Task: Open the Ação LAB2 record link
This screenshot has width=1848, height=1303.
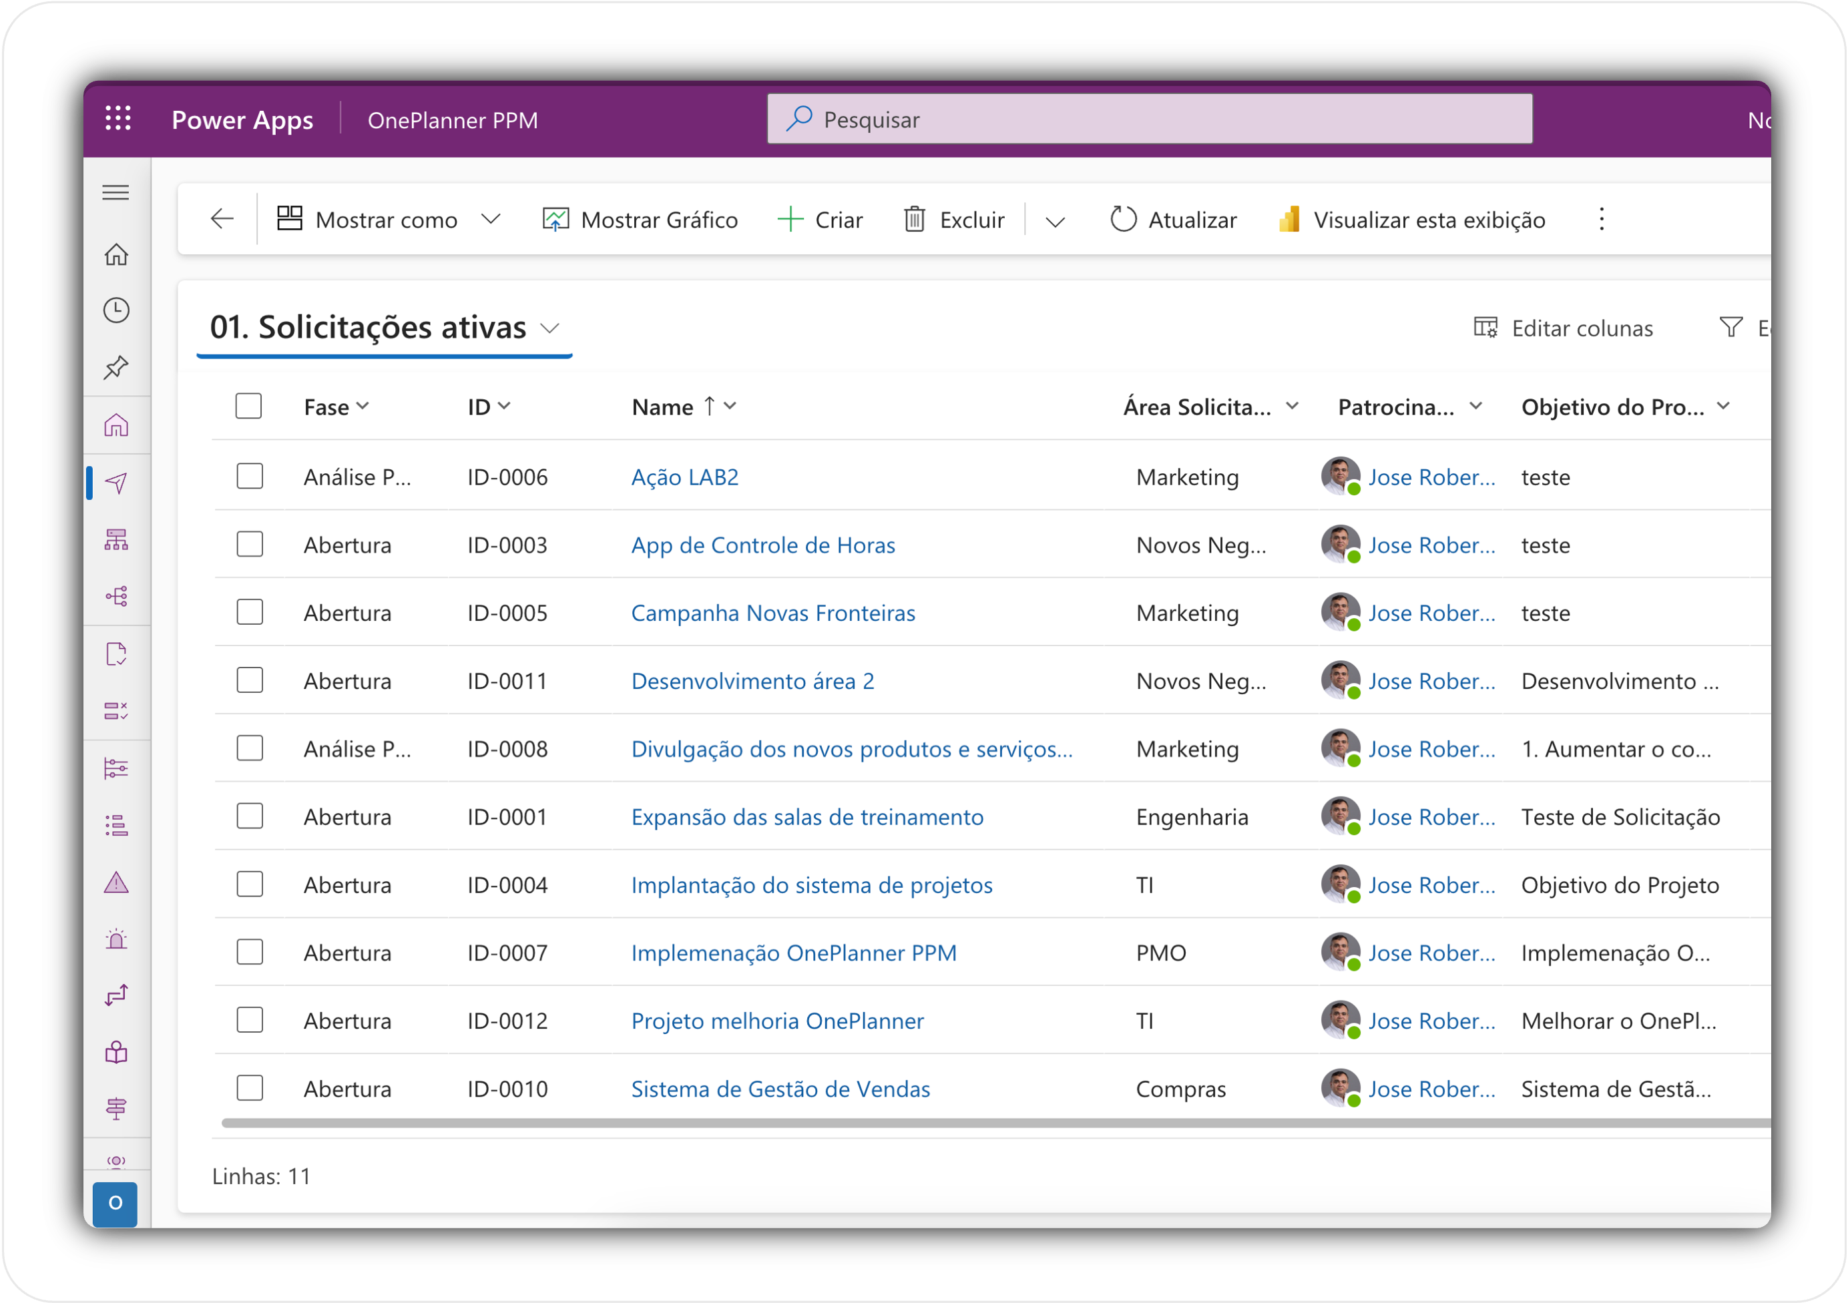Action: click(x=685, y=477)
